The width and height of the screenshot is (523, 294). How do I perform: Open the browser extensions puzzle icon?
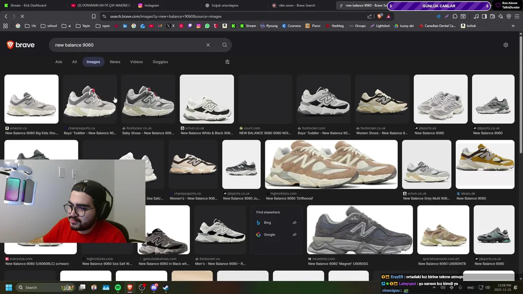(x=455, y=16)
